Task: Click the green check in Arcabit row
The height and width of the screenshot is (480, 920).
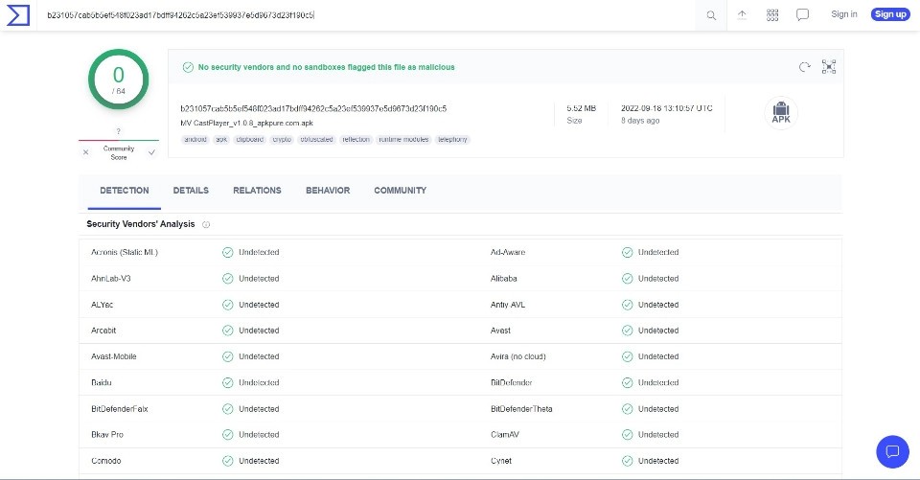Action: pos(228,331)
